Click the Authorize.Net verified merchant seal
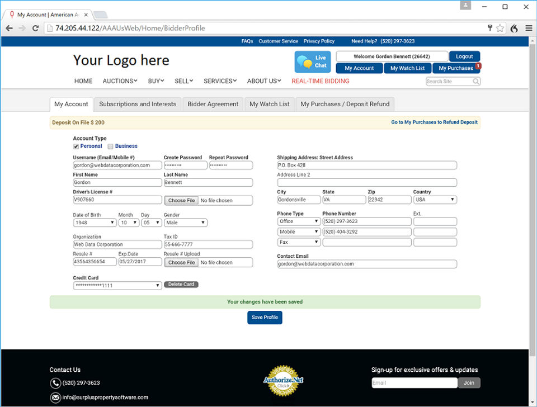This screenshot has width=537, height=407. tap(283, 380)
